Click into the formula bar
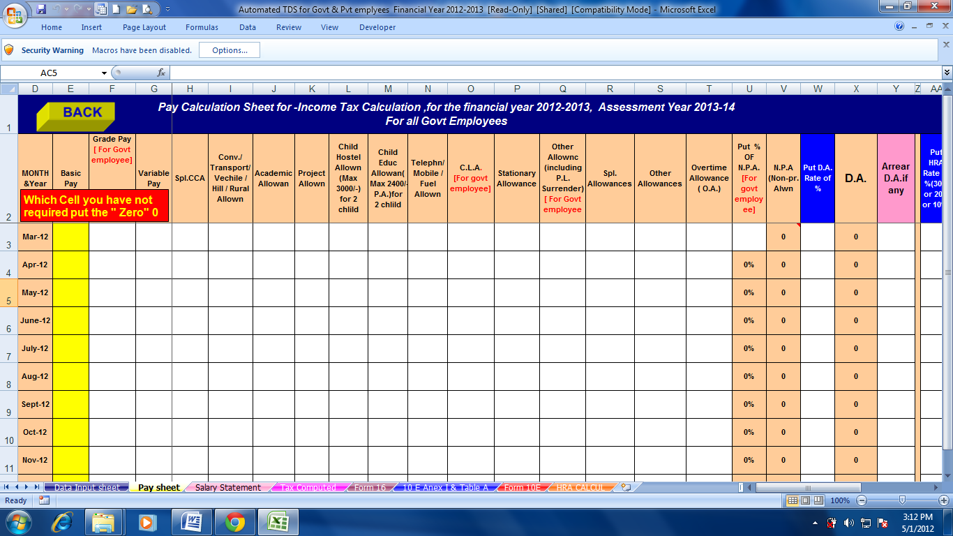The width and height of the screenshot is (953, 536). click(x=555, y=73)
